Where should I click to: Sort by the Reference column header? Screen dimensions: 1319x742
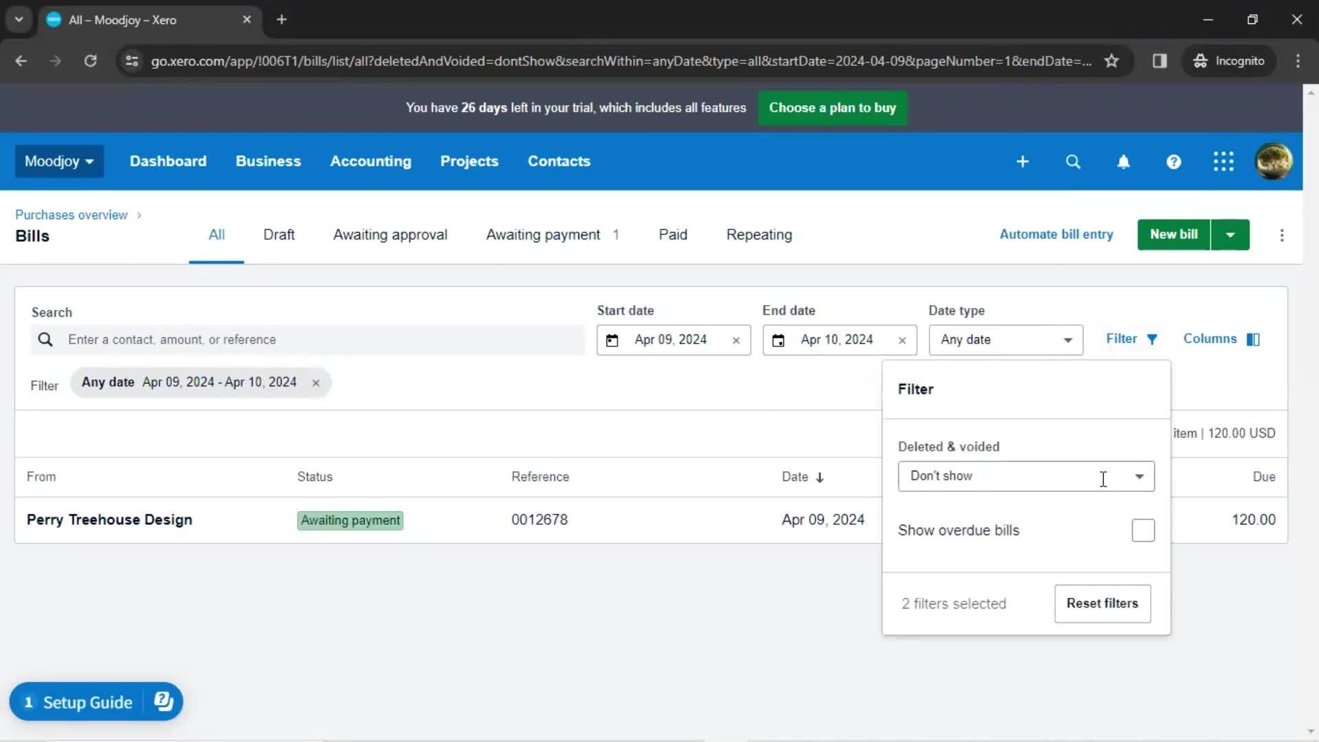[540, 477]
